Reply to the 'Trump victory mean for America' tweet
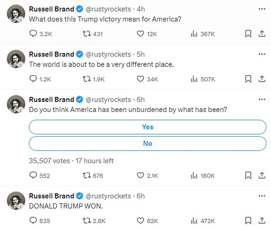 [x=33, y=34]
